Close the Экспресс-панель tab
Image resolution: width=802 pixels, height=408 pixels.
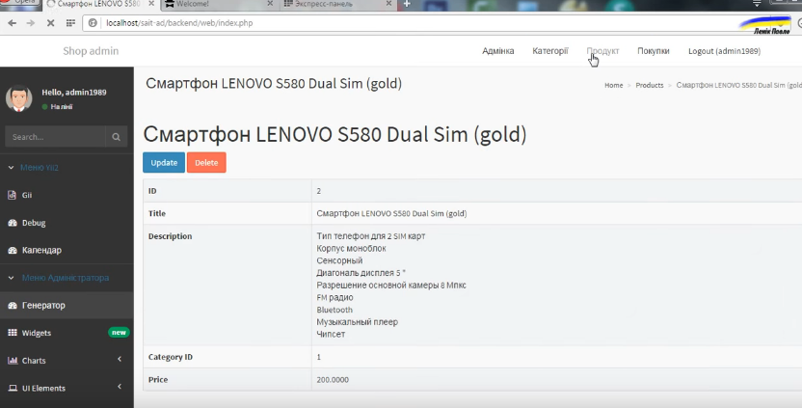click(x=388, y=4)
